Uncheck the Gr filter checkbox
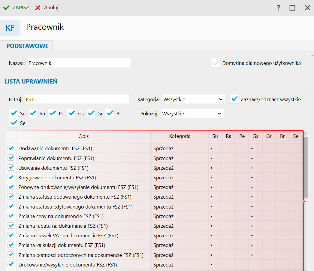314x271 pixels. tap(91, 113)
